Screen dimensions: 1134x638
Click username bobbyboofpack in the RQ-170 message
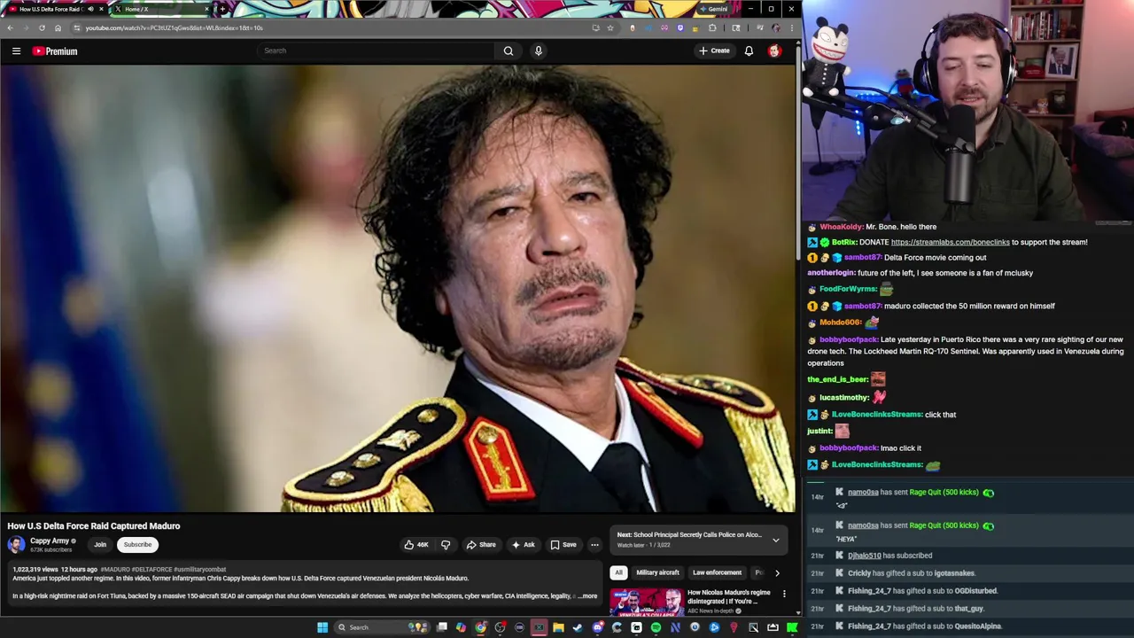[849, 339]
